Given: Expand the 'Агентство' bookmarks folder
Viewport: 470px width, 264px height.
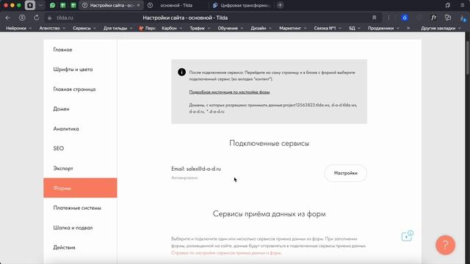Looking at the screenshot, I should pyautogui.click(x=52, y=28).
